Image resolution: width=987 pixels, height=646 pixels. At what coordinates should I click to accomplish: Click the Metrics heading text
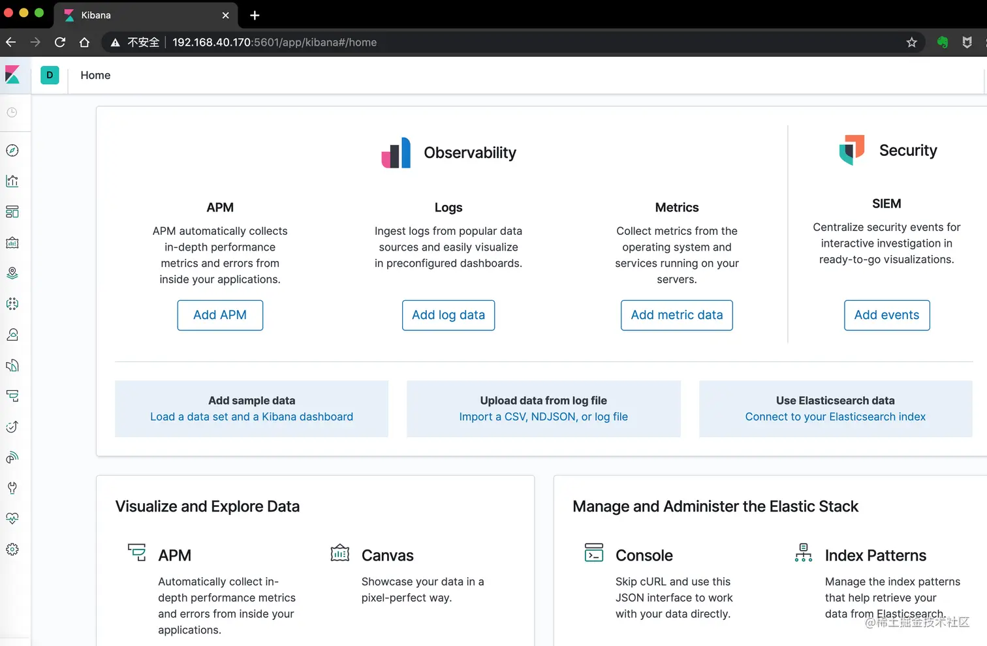click(x=677, y=208)
